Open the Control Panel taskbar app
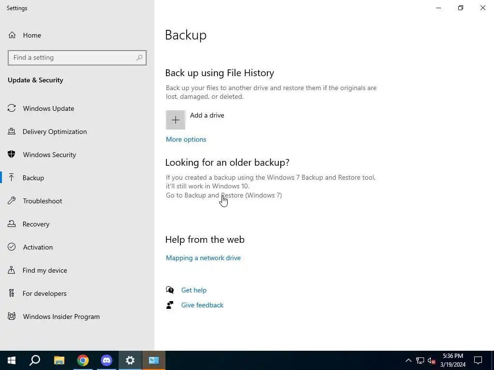 tap(154, 360)
